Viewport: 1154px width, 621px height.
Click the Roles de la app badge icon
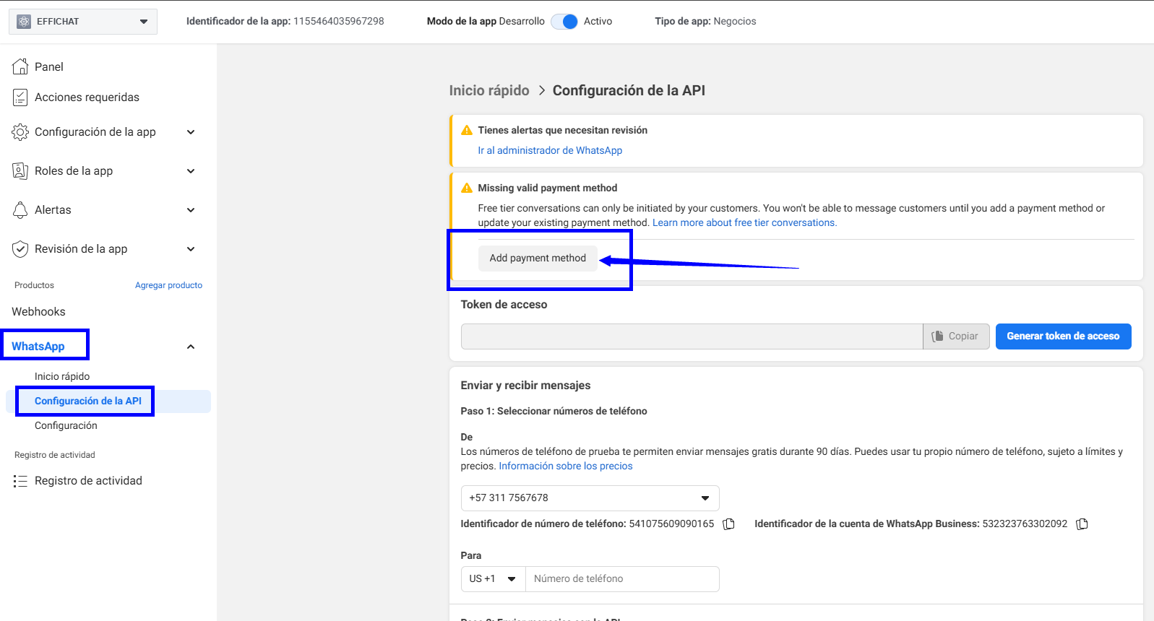pos(20,171)
